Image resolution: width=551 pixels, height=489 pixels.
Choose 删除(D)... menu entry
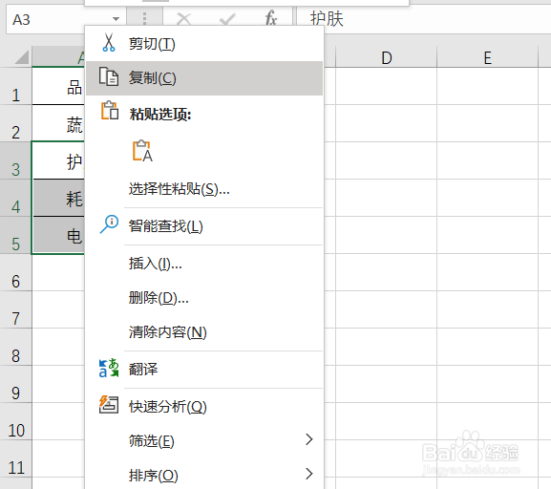pos(204,298)
